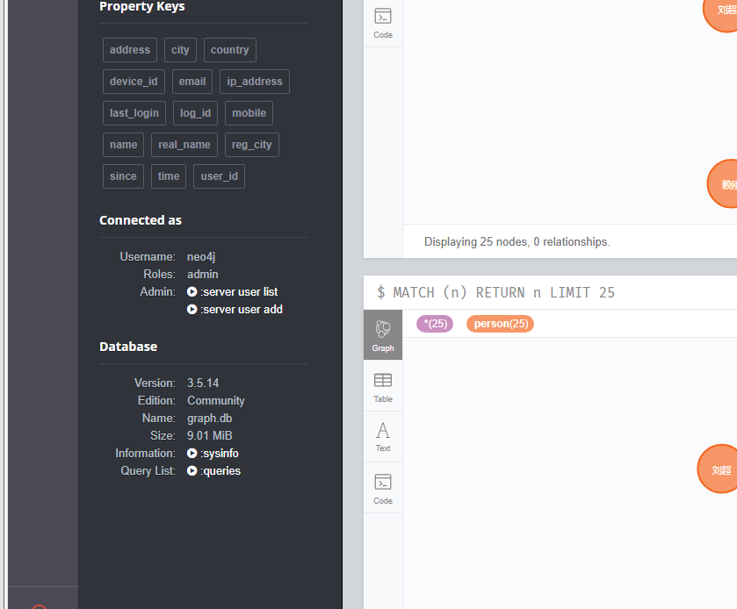Click the admin role value
Image resolution: width=737 pixels, height=609 pixels.
(x=203, y=274)
